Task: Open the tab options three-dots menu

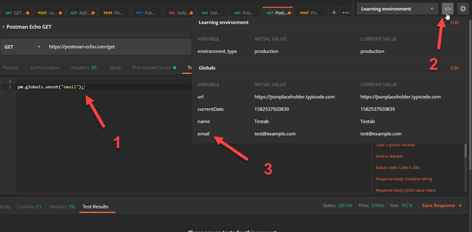Action: click(346, 13)
